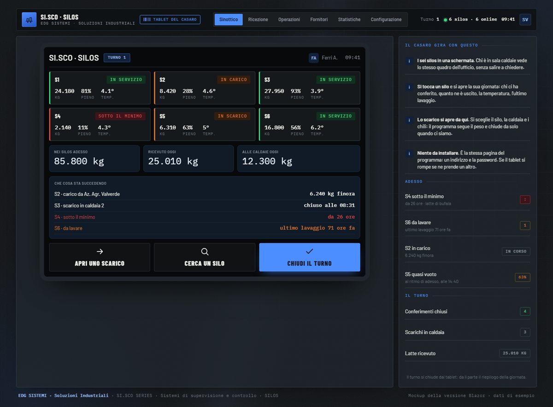Click the S6 da lavare activity row
The width and height of the screenshot is (553, 407).
click(x=205, y=228)
